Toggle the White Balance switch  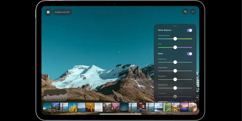point(189,30)
